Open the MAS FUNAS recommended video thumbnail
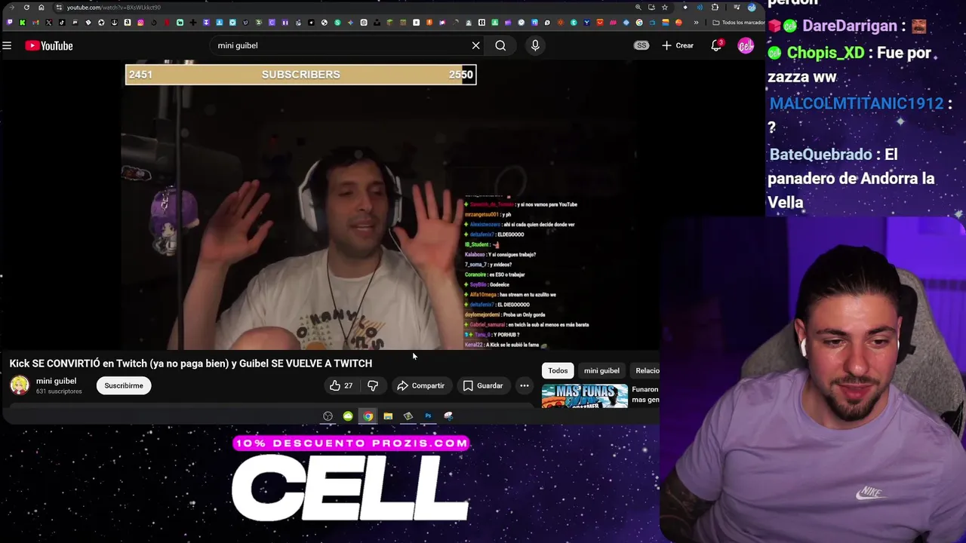The image size is (966, 543). [x=585, y=396]
